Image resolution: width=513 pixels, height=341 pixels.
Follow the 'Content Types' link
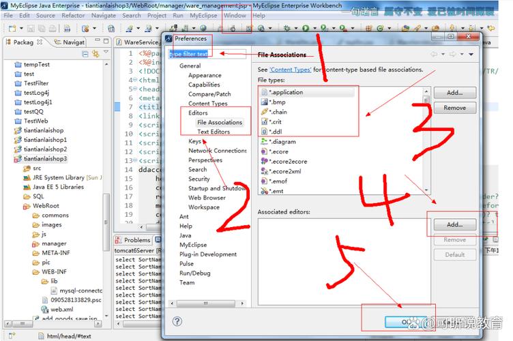(290, 70)
